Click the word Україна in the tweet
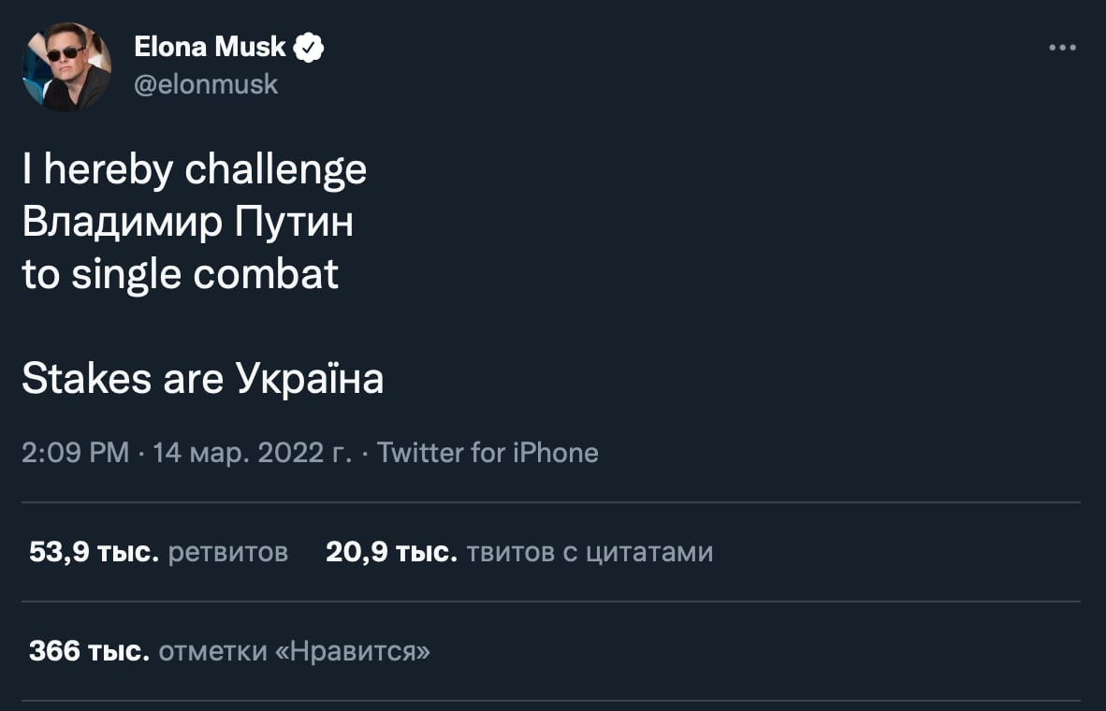Screen dimensions: 1106x711 [310, 380]
